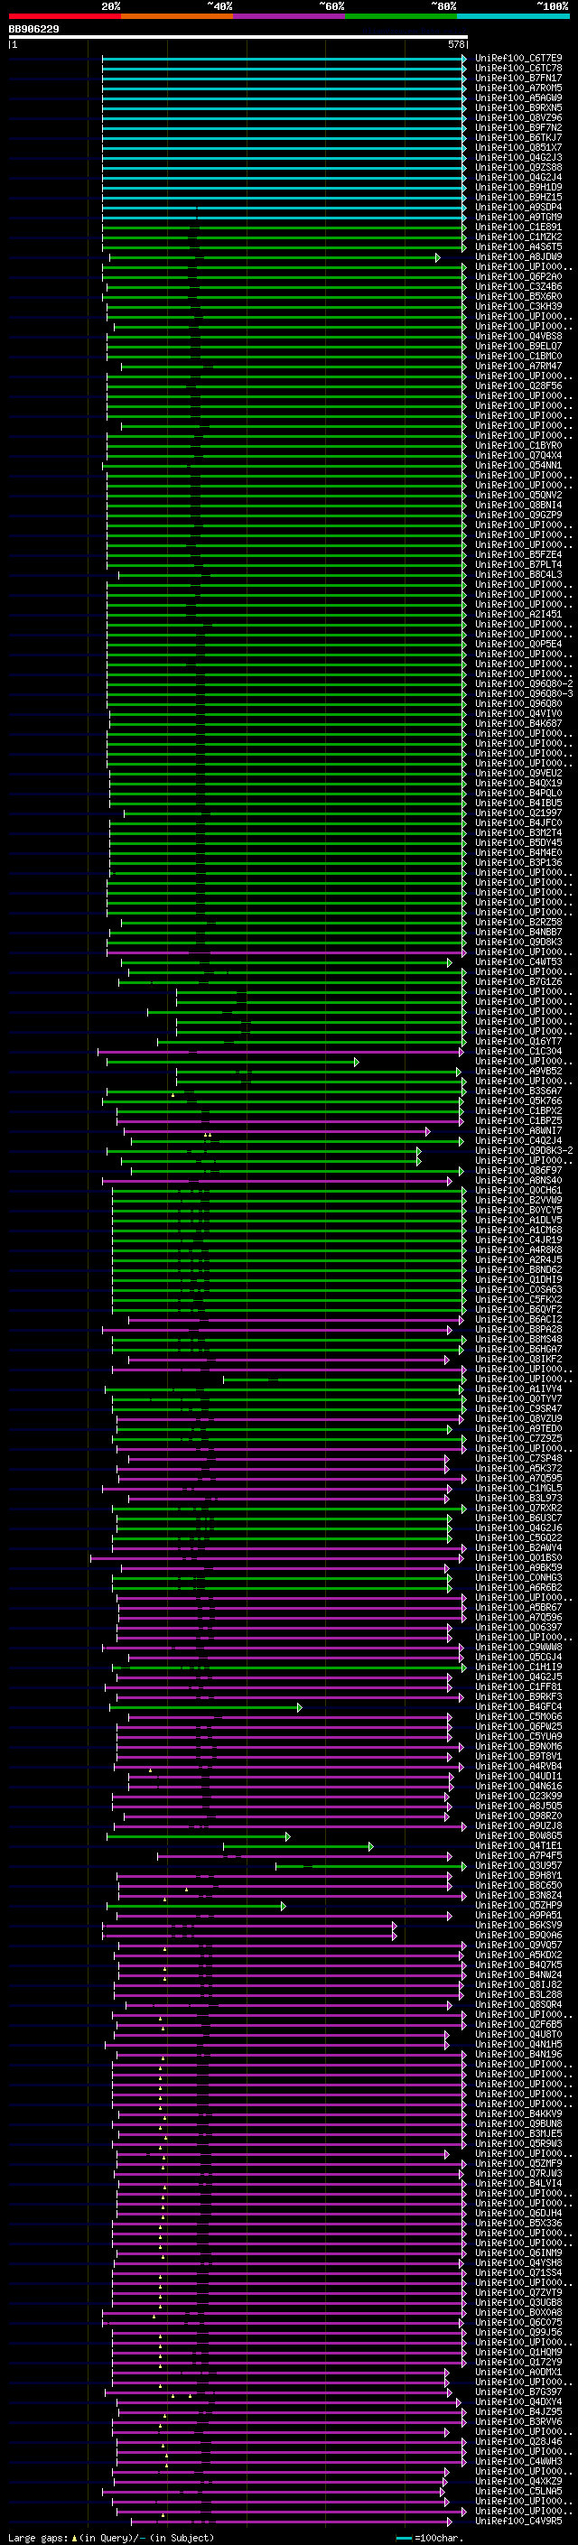This screenshot has width=578, height=2545.
Task: Click hit label UniRef100_B6ACI2
Action: click(518, 1319)
